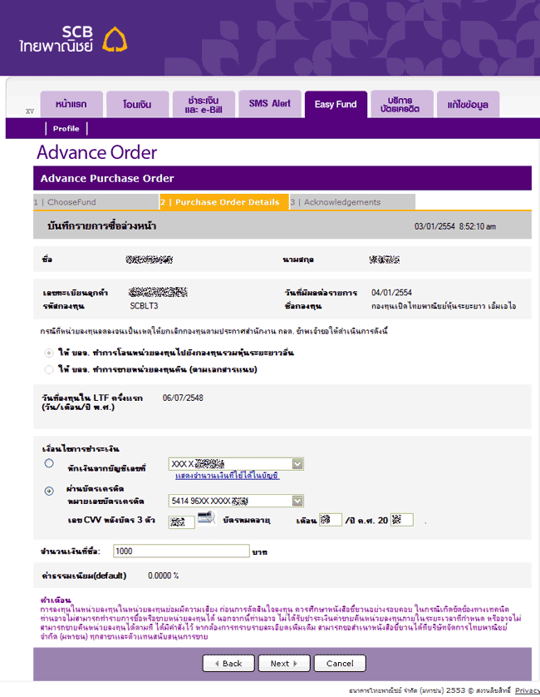This screenshot has width=540, height=697.
Task: Click the CVV card illustration icon
Action: point(205,521)
